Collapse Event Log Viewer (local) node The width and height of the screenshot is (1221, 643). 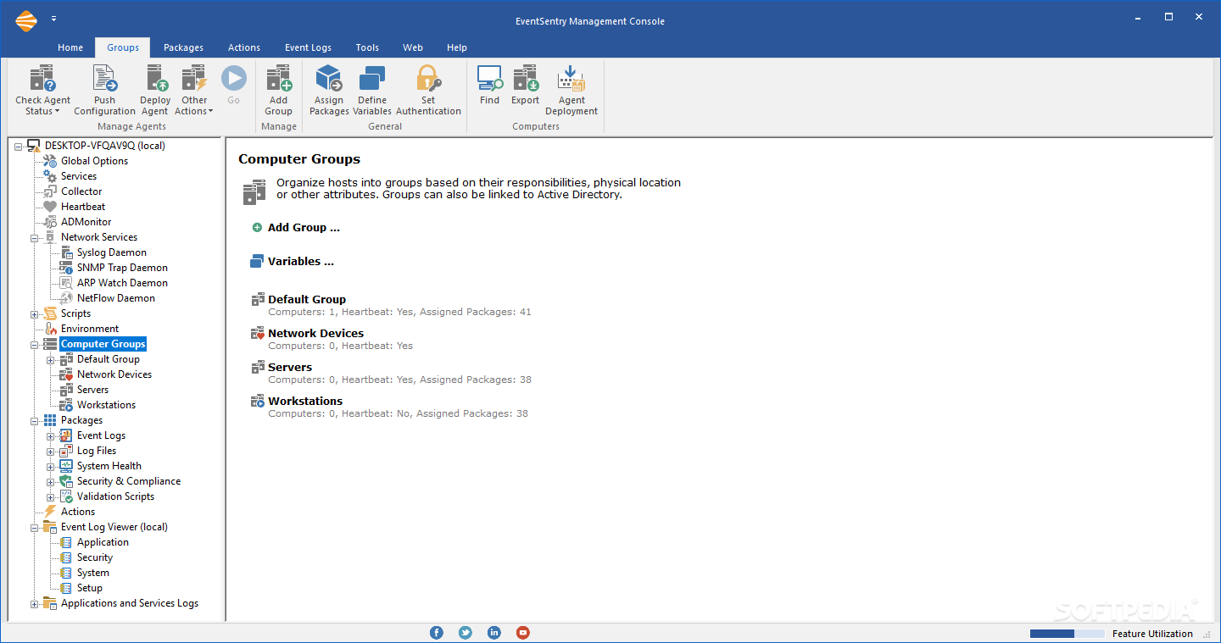[x=35, y=528]
